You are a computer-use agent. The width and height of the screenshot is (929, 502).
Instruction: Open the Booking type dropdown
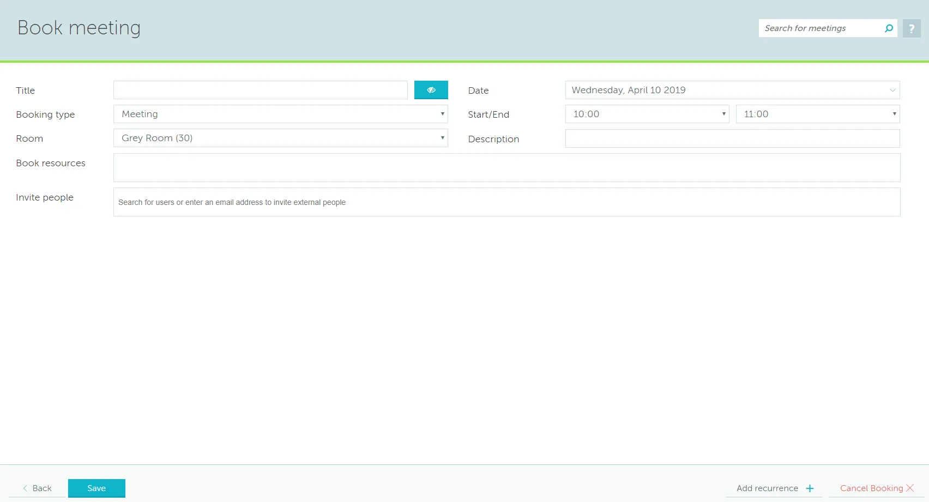coord(280,114)
